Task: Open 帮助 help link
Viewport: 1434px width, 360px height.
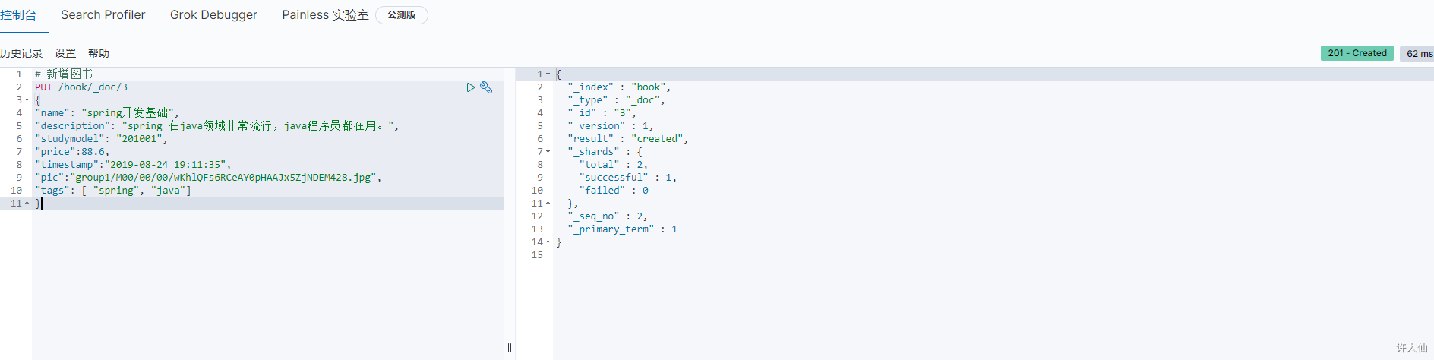Action: (x=99, y=53)
